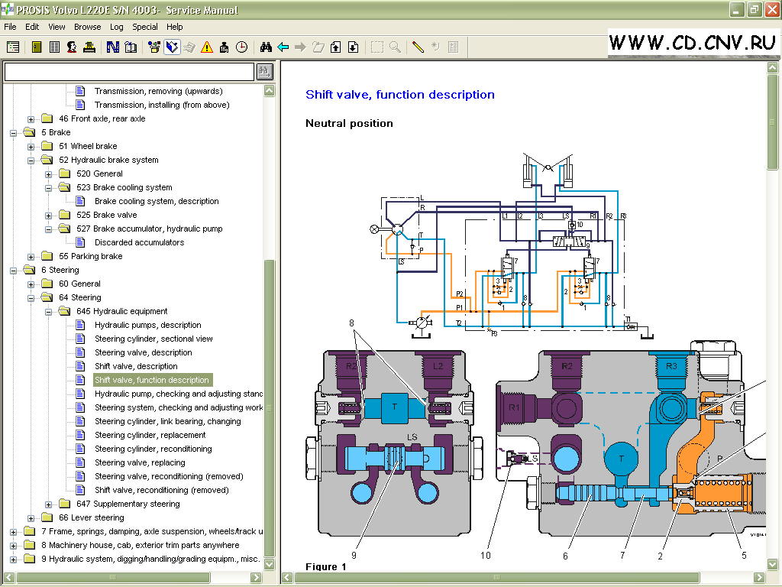782x587 pixels.
Task: Click the grey forward arrow icon
Action: coord(301,47)
